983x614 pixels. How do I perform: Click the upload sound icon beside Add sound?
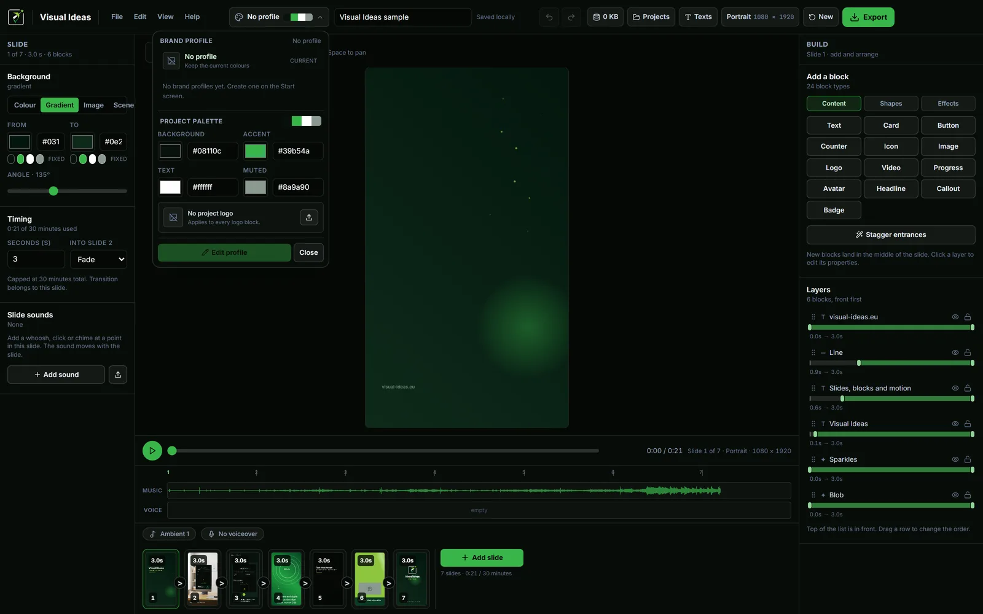pos(118,375)
